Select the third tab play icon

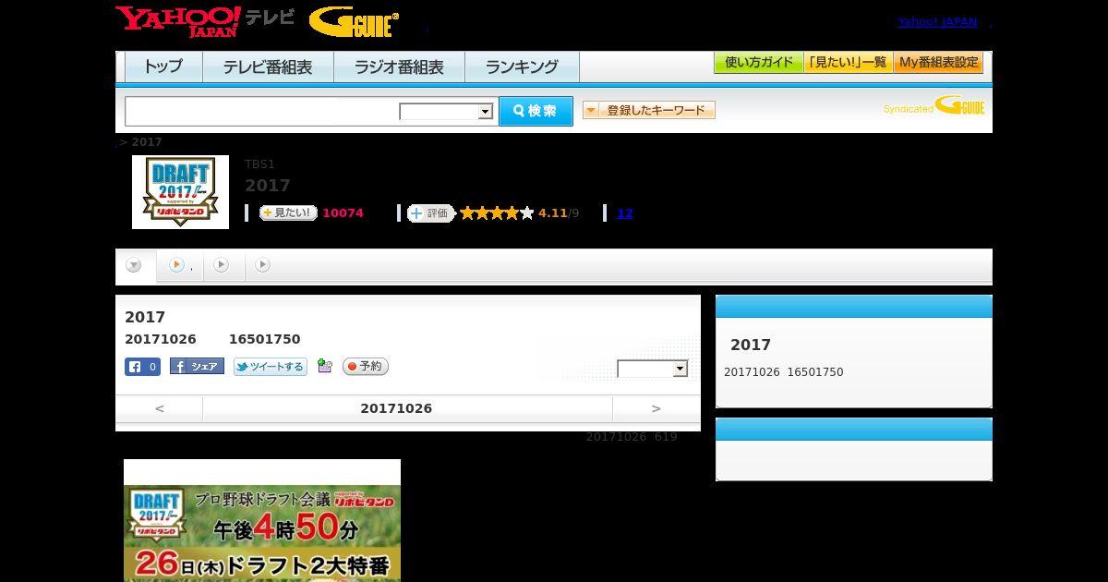(221, 265)
